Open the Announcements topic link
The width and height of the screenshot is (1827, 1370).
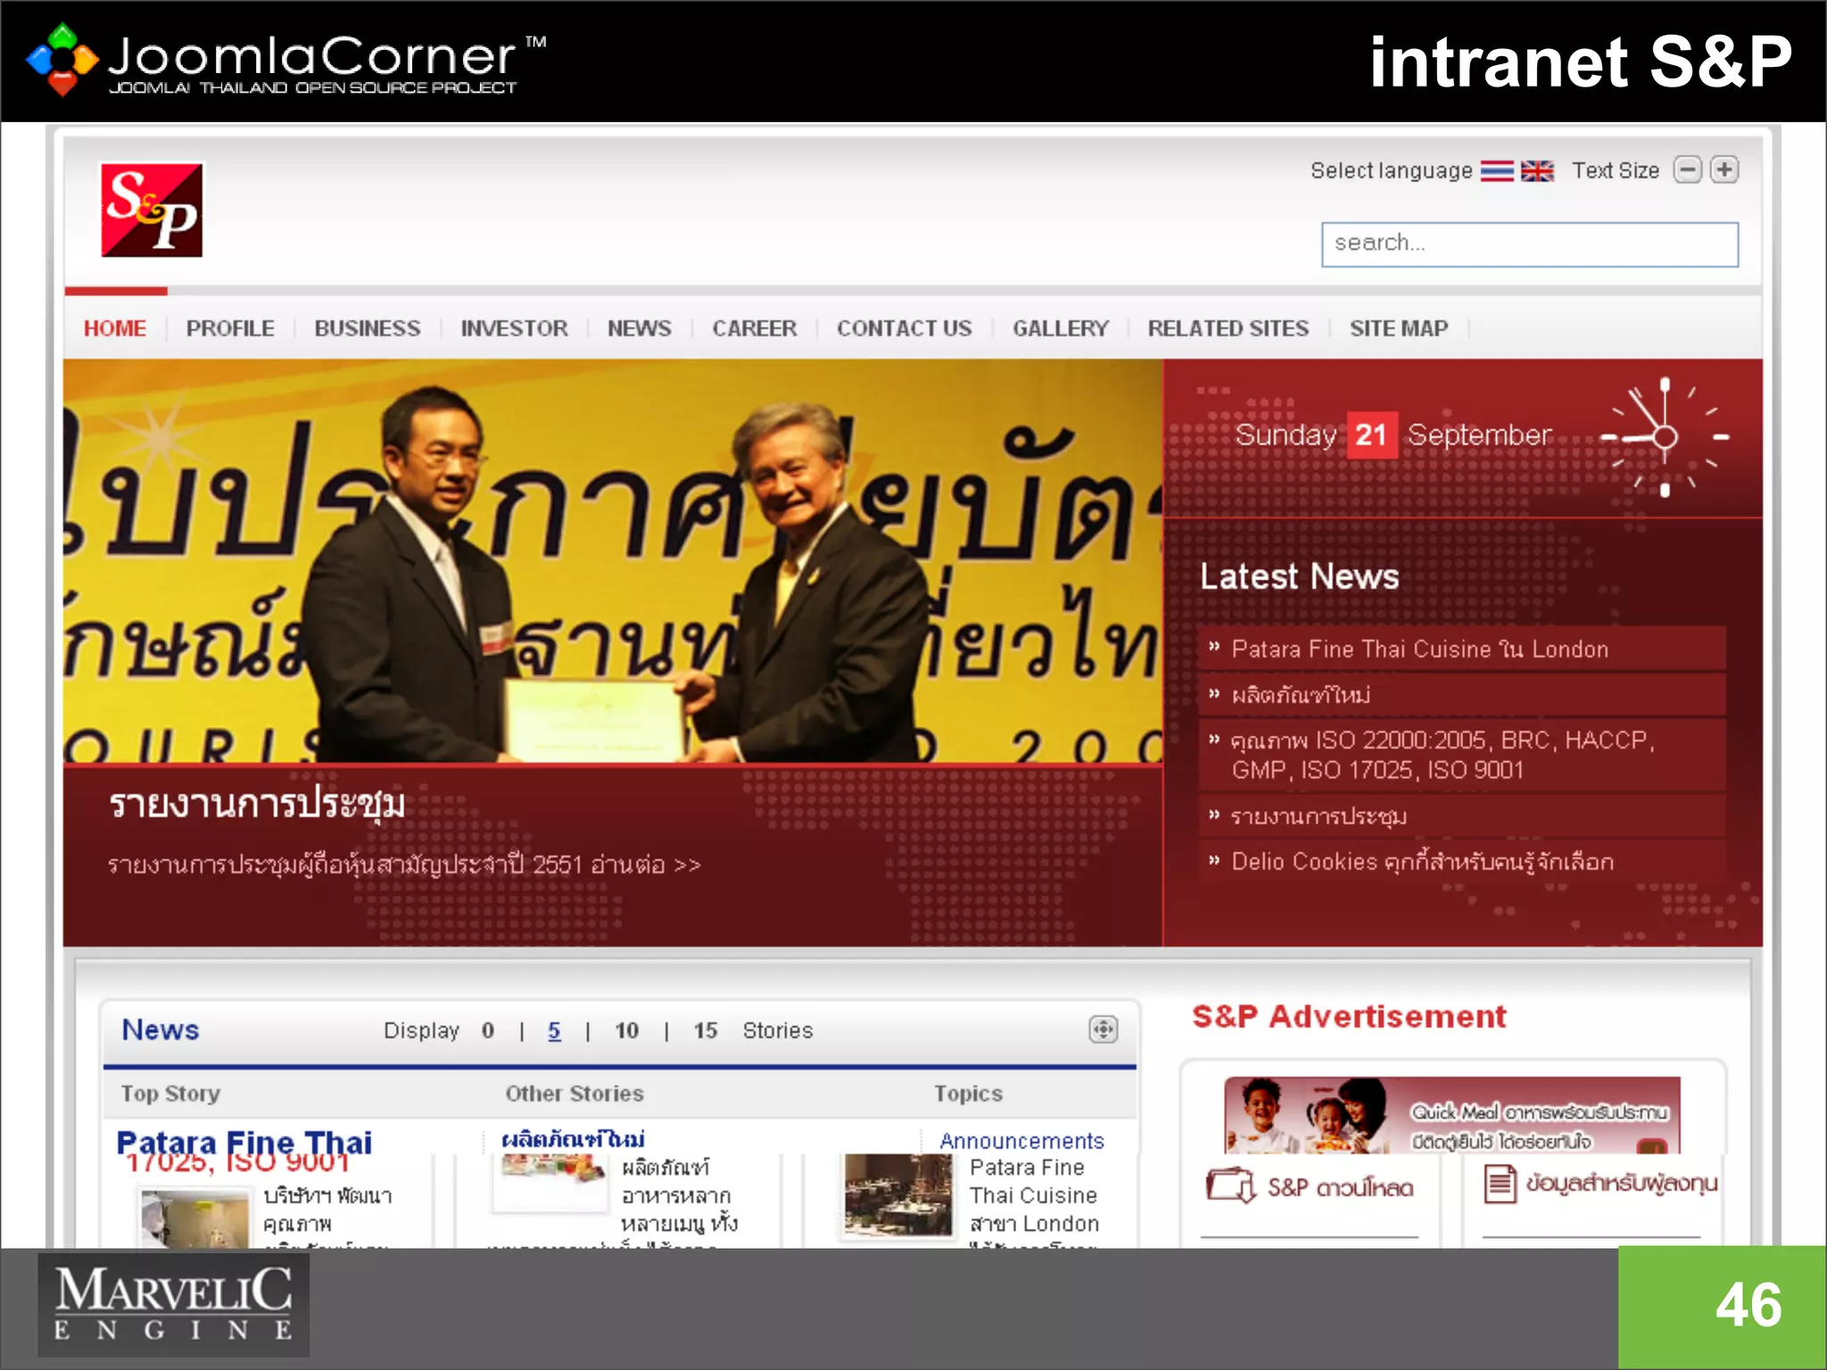[1021, 1141]
